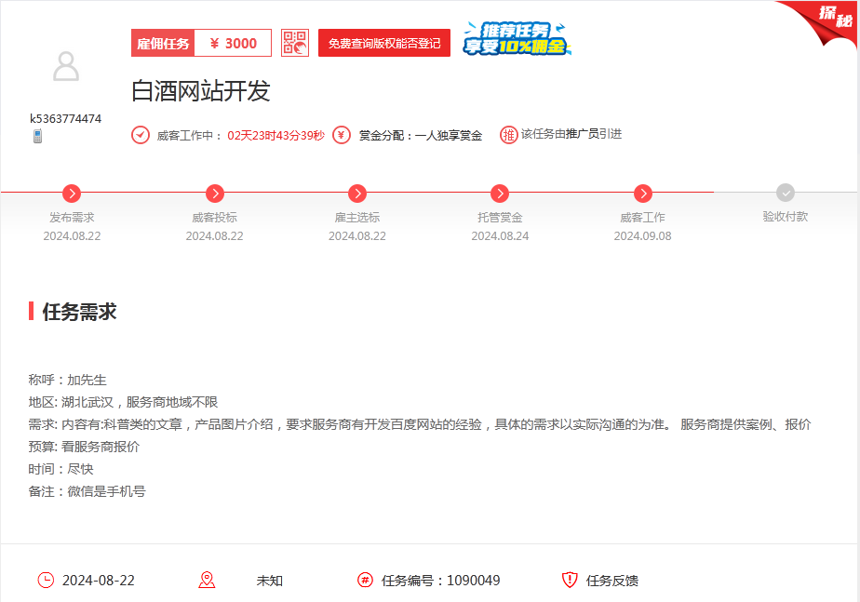
Task: Click the shield icon for 任务反馈
Action: [570, 581]
